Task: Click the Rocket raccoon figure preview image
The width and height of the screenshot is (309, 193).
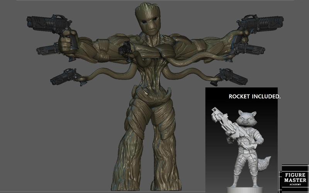Action: point(241,140)
